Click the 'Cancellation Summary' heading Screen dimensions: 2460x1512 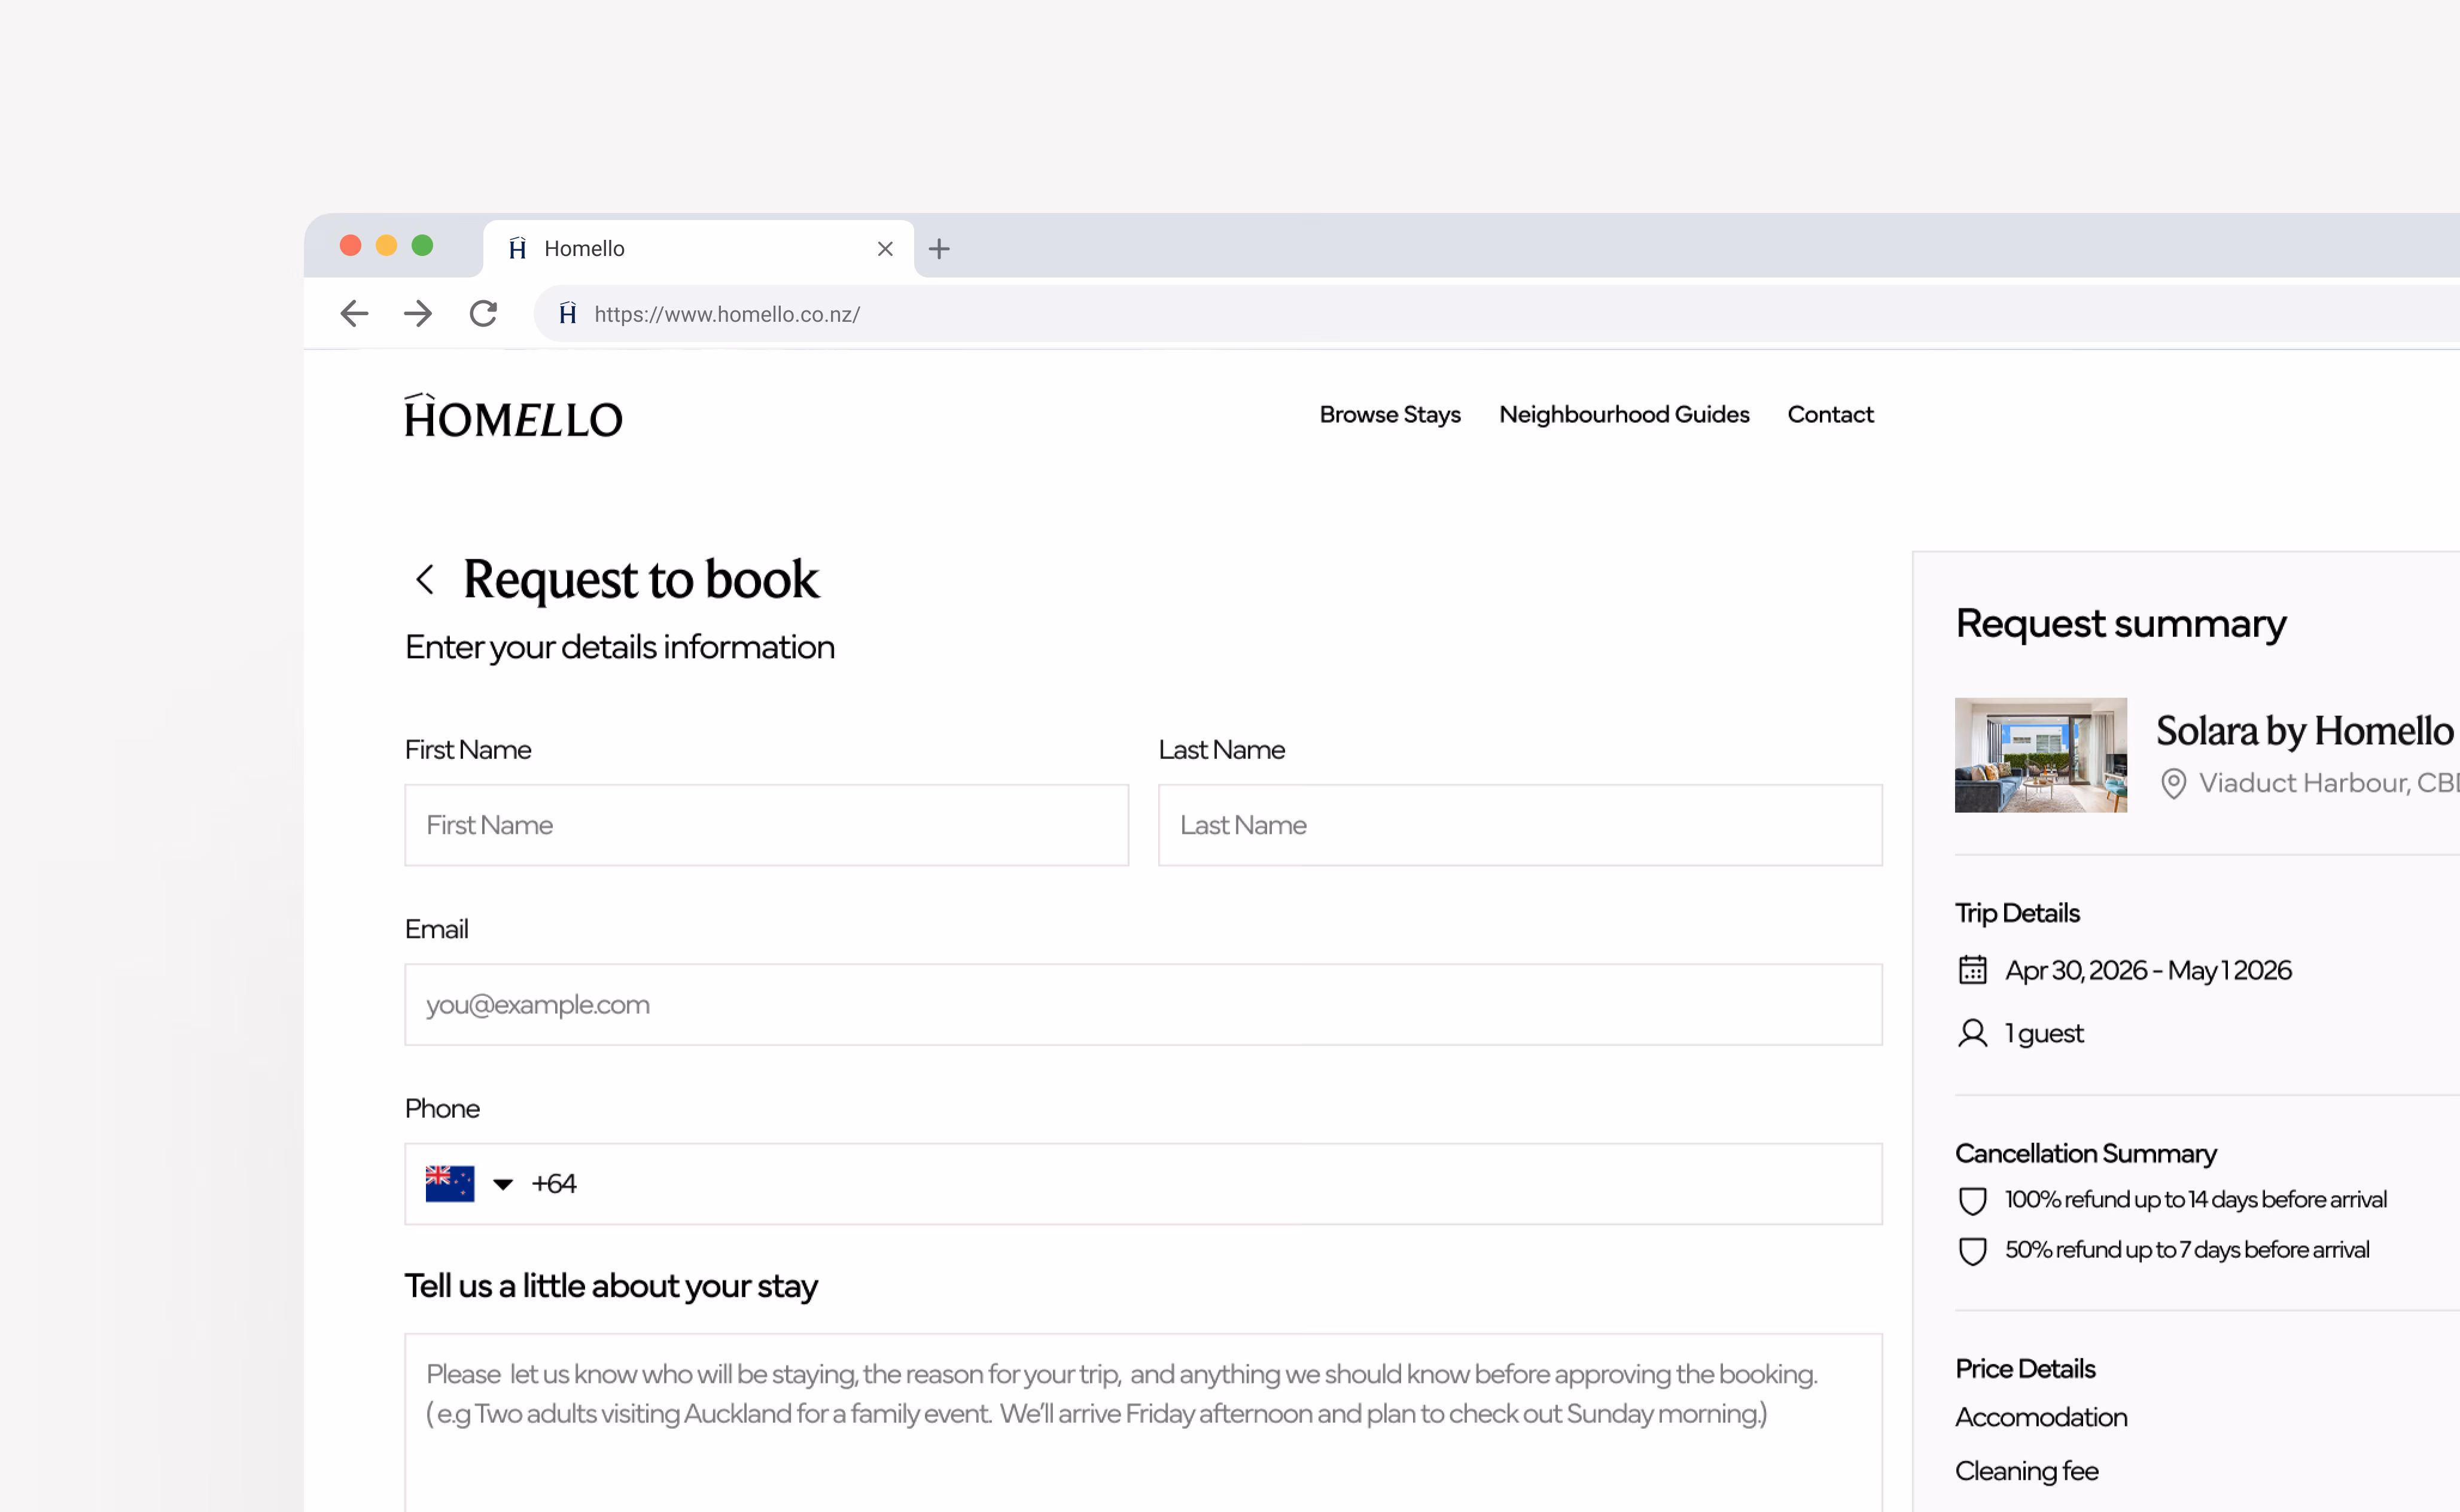tap(2086, 1153)
